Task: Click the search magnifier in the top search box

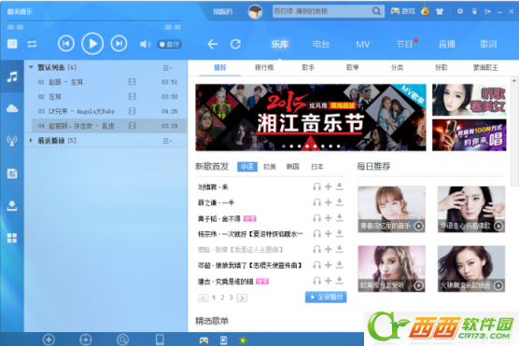Action: tap(376, 11)
